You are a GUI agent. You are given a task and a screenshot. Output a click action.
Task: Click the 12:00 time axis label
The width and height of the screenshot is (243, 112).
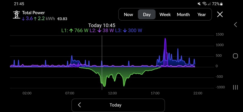[x=112, y=93]
